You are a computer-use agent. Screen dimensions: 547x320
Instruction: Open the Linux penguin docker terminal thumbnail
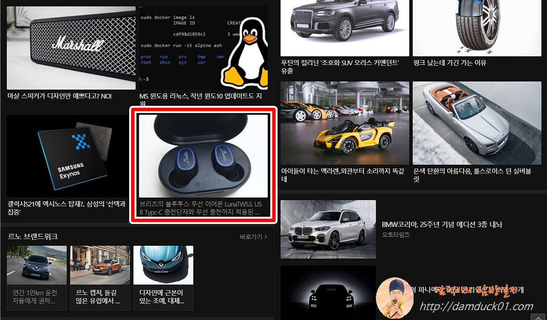204,48
